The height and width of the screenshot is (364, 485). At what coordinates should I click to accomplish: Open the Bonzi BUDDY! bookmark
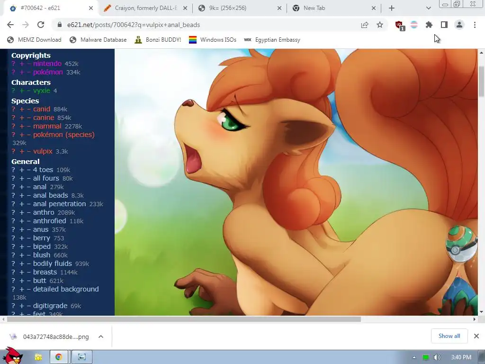point(158,40)
